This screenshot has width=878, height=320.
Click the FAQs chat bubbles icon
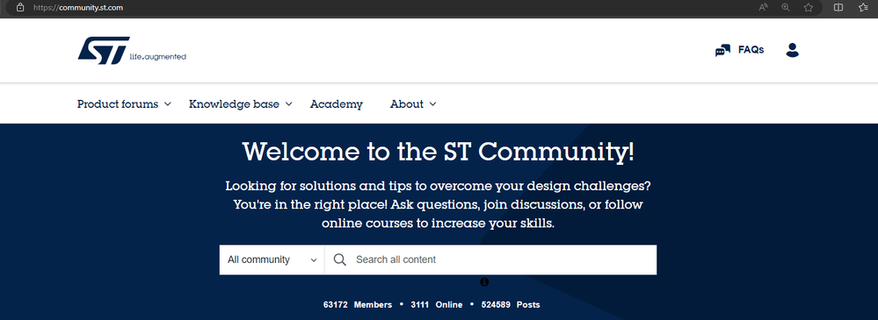(x=722, y=50)
